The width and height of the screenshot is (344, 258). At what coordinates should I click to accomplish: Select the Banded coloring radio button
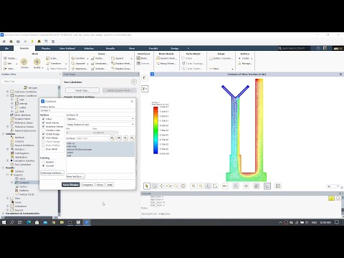pos(44,162)
